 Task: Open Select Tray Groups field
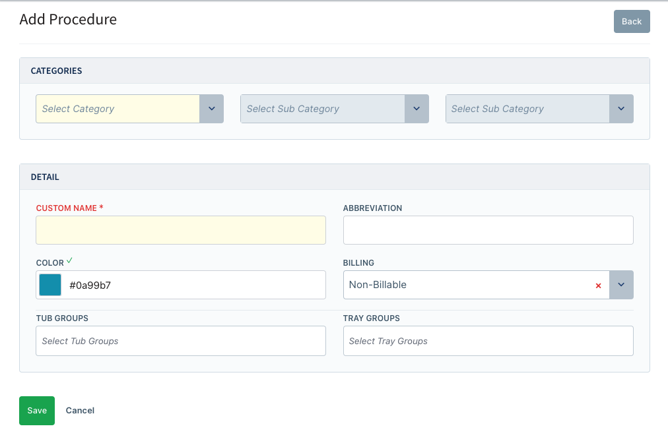[x=488, y=341]
